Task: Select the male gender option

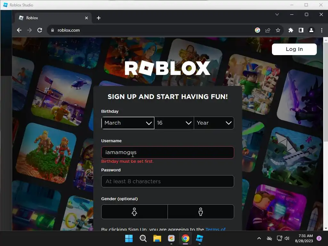Action: point(201,212)
